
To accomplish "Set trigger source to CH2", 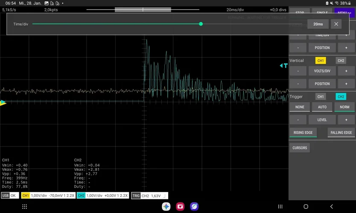I will [341, 97].
